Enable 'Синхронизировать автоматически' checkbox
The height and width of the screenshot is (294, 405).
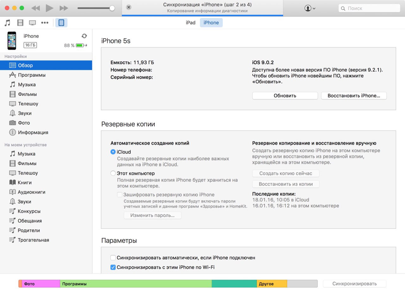(x=113, y=258)
